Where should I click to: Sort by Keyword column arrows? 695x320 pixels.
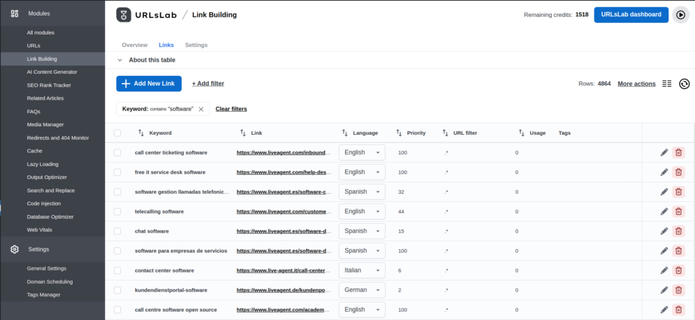click(141, 133)
